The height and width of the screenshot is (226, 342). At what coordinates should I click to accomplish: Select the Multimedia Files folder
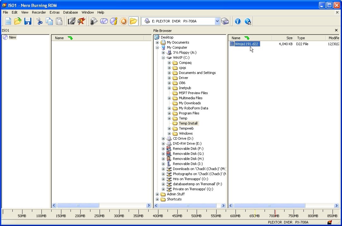coord(191,98)
